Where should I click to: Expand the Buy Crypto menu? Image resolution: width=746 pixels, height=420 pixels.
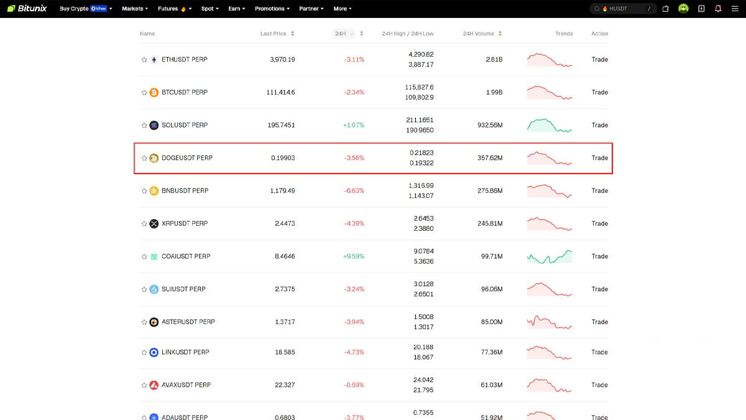pyautogui.click(x=86, y=9)
